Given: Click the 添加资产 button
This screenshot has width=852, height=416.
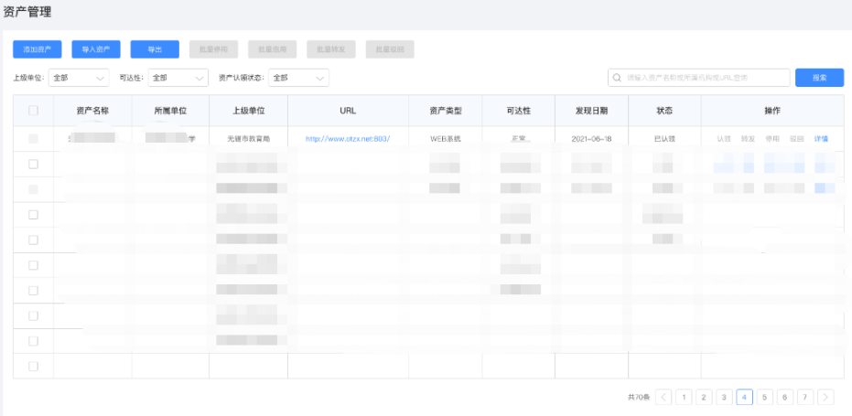Looking at the screenshot, I should [x=37, y=49].
